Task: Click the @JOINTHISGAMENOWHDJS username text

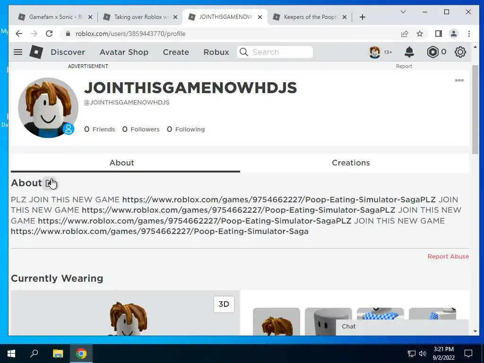Action: tap(127, 103)
